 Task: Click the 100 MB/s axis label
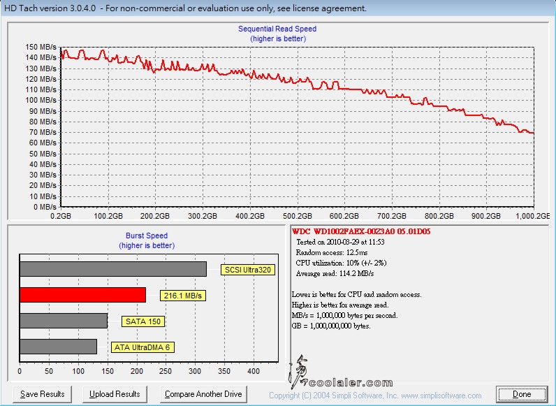[x=41, y=100]
